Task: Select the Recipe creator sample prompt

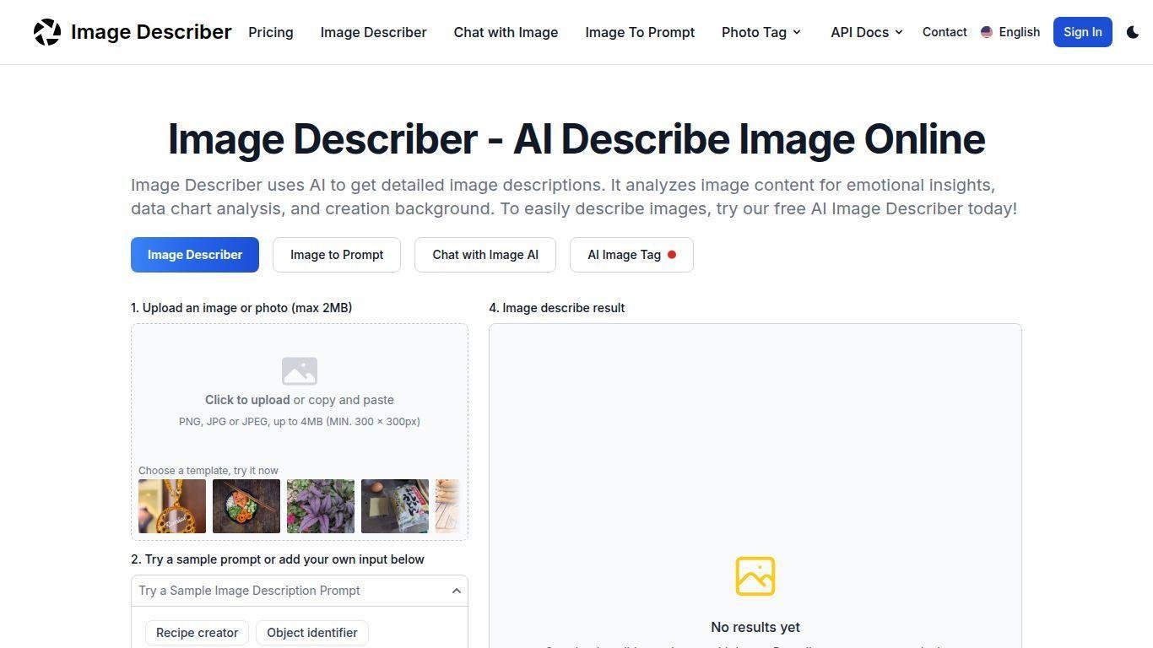Action: (197, 633)
